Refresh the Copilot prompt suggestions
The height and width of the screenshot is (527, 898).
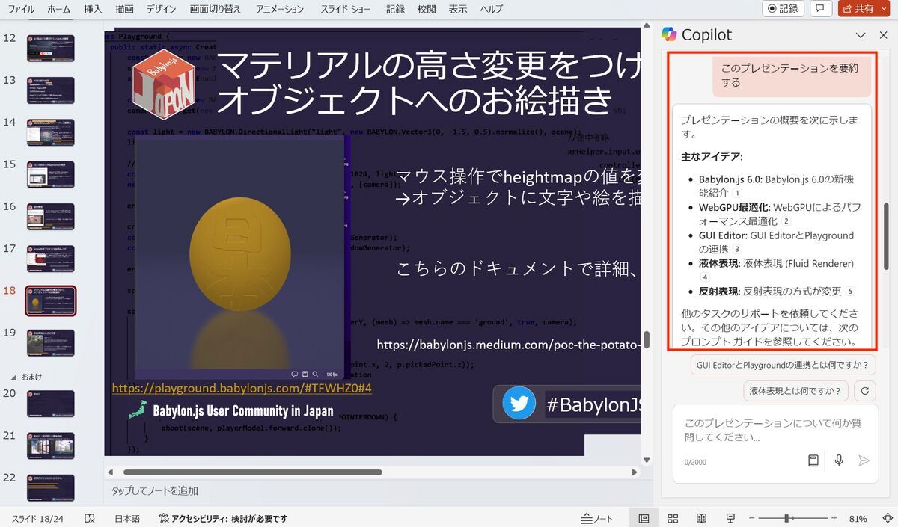click(865, 390)
